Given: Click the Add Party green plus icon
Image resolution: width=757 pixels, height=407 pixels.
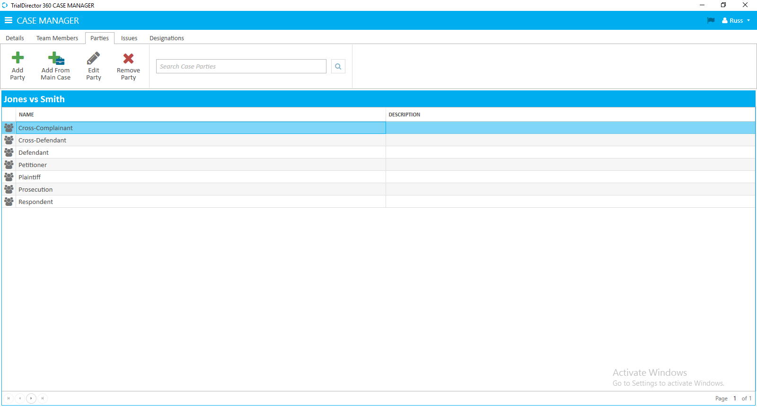Looking at the screenshot, I should click(18, 58).
